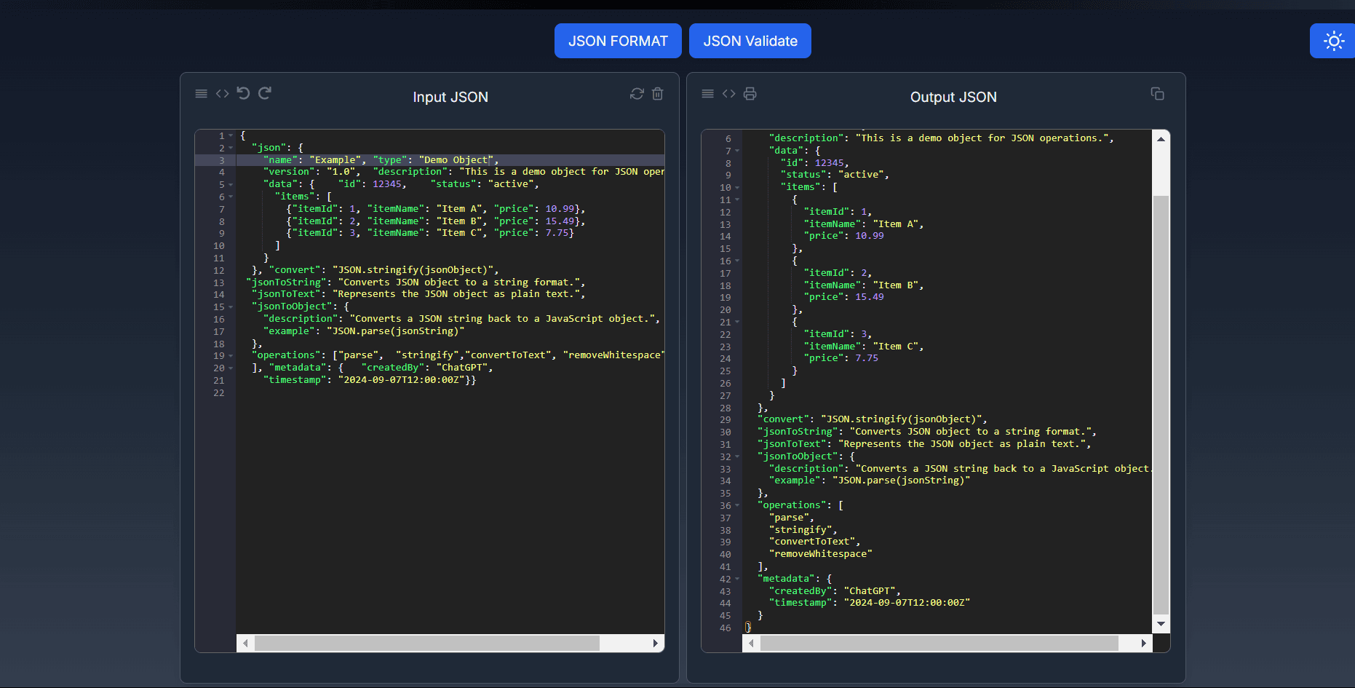Click "convertToText" on output line 39
Image resolution: width=1355 pixels, height=688 pixels.
click(812, 542)
